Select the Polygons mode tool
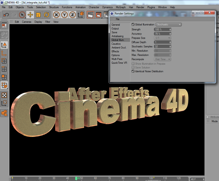The image size is (219, 181). tap(4, 77)
